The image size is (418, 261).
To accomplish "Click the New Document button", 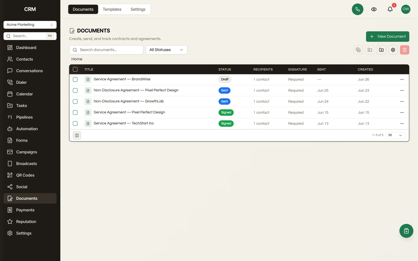I will tap(387, 37).
